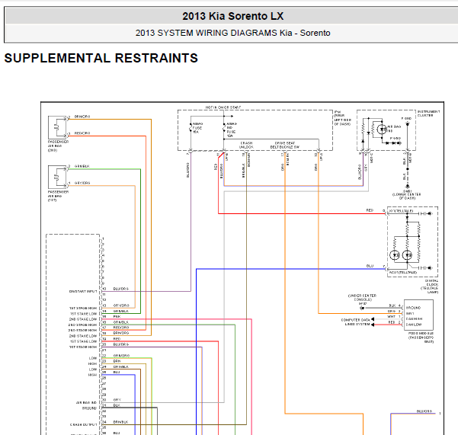458x435 pixels.
Task: Click the 'ON/START INPUT' pin label
Action: pyautogui.click(x=83, y=291)
